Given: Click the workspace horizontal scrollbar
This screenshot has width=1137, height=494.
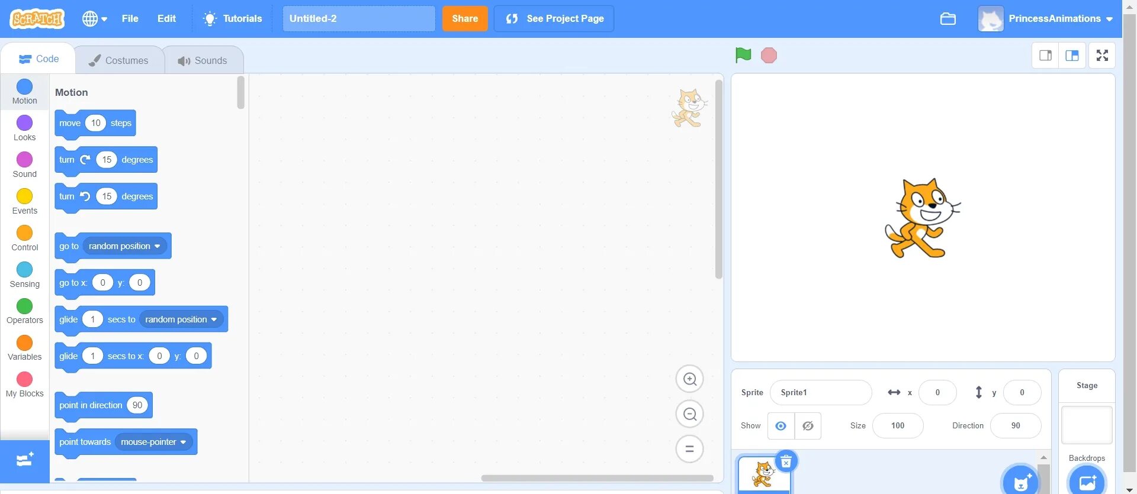Looking at the screenshot, I should pyautogui.click(x=597, y=478).
